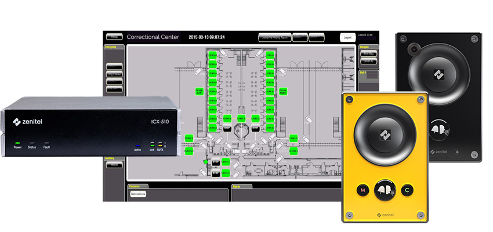Click the button in the Auxiliary panel
This screenshot has height=232, width=493.
click(114, 164)
